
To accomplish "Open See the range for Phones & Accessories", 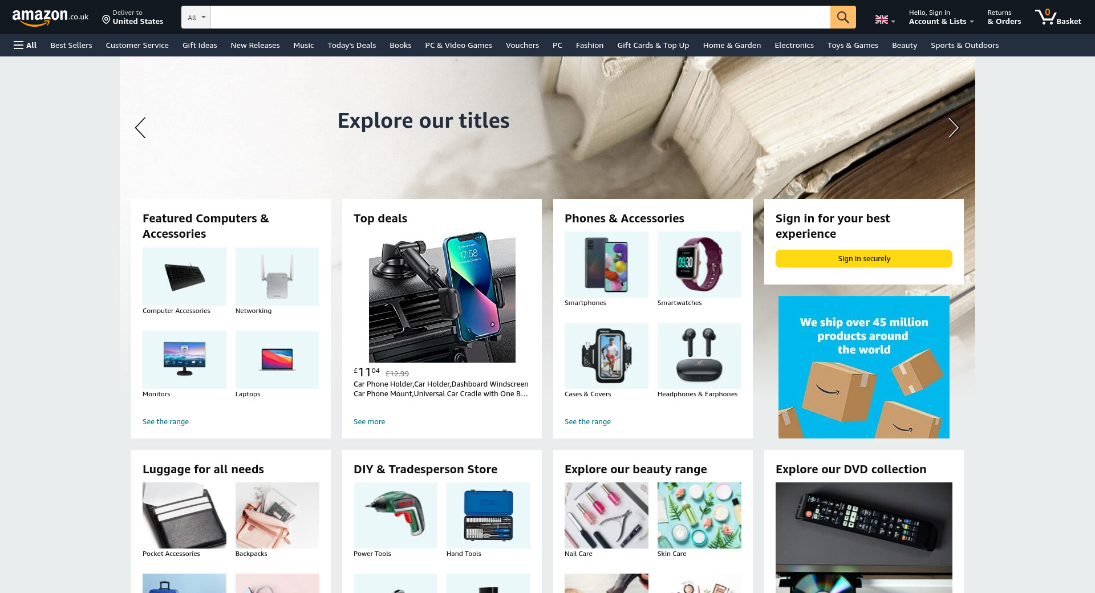I will point(587,421).
